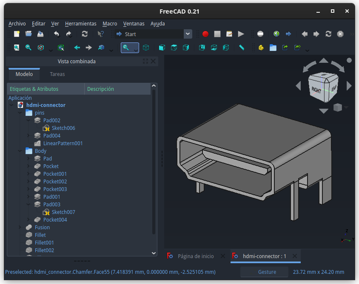The width and height of the screenshot is (359, 284).
Task: Select the isometric view cube icon
Action: pyautogui.click(x=146, y=48)
